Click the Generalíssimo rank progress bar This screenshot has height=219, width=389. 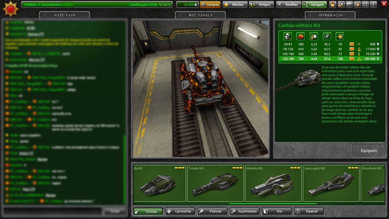tap(97, 5)
